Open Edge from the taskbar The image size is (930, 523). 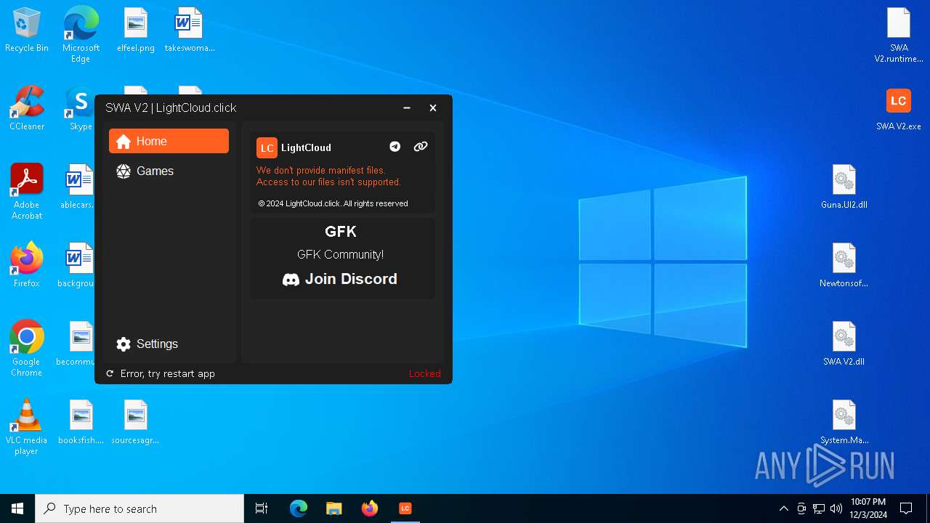pyautogui.click(x=299, y=508)
